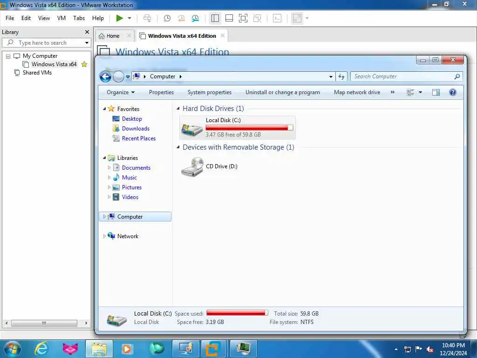Show more toolbar commands chevron
This screenshot has height=358, width=477.
[x=392, y=92]
